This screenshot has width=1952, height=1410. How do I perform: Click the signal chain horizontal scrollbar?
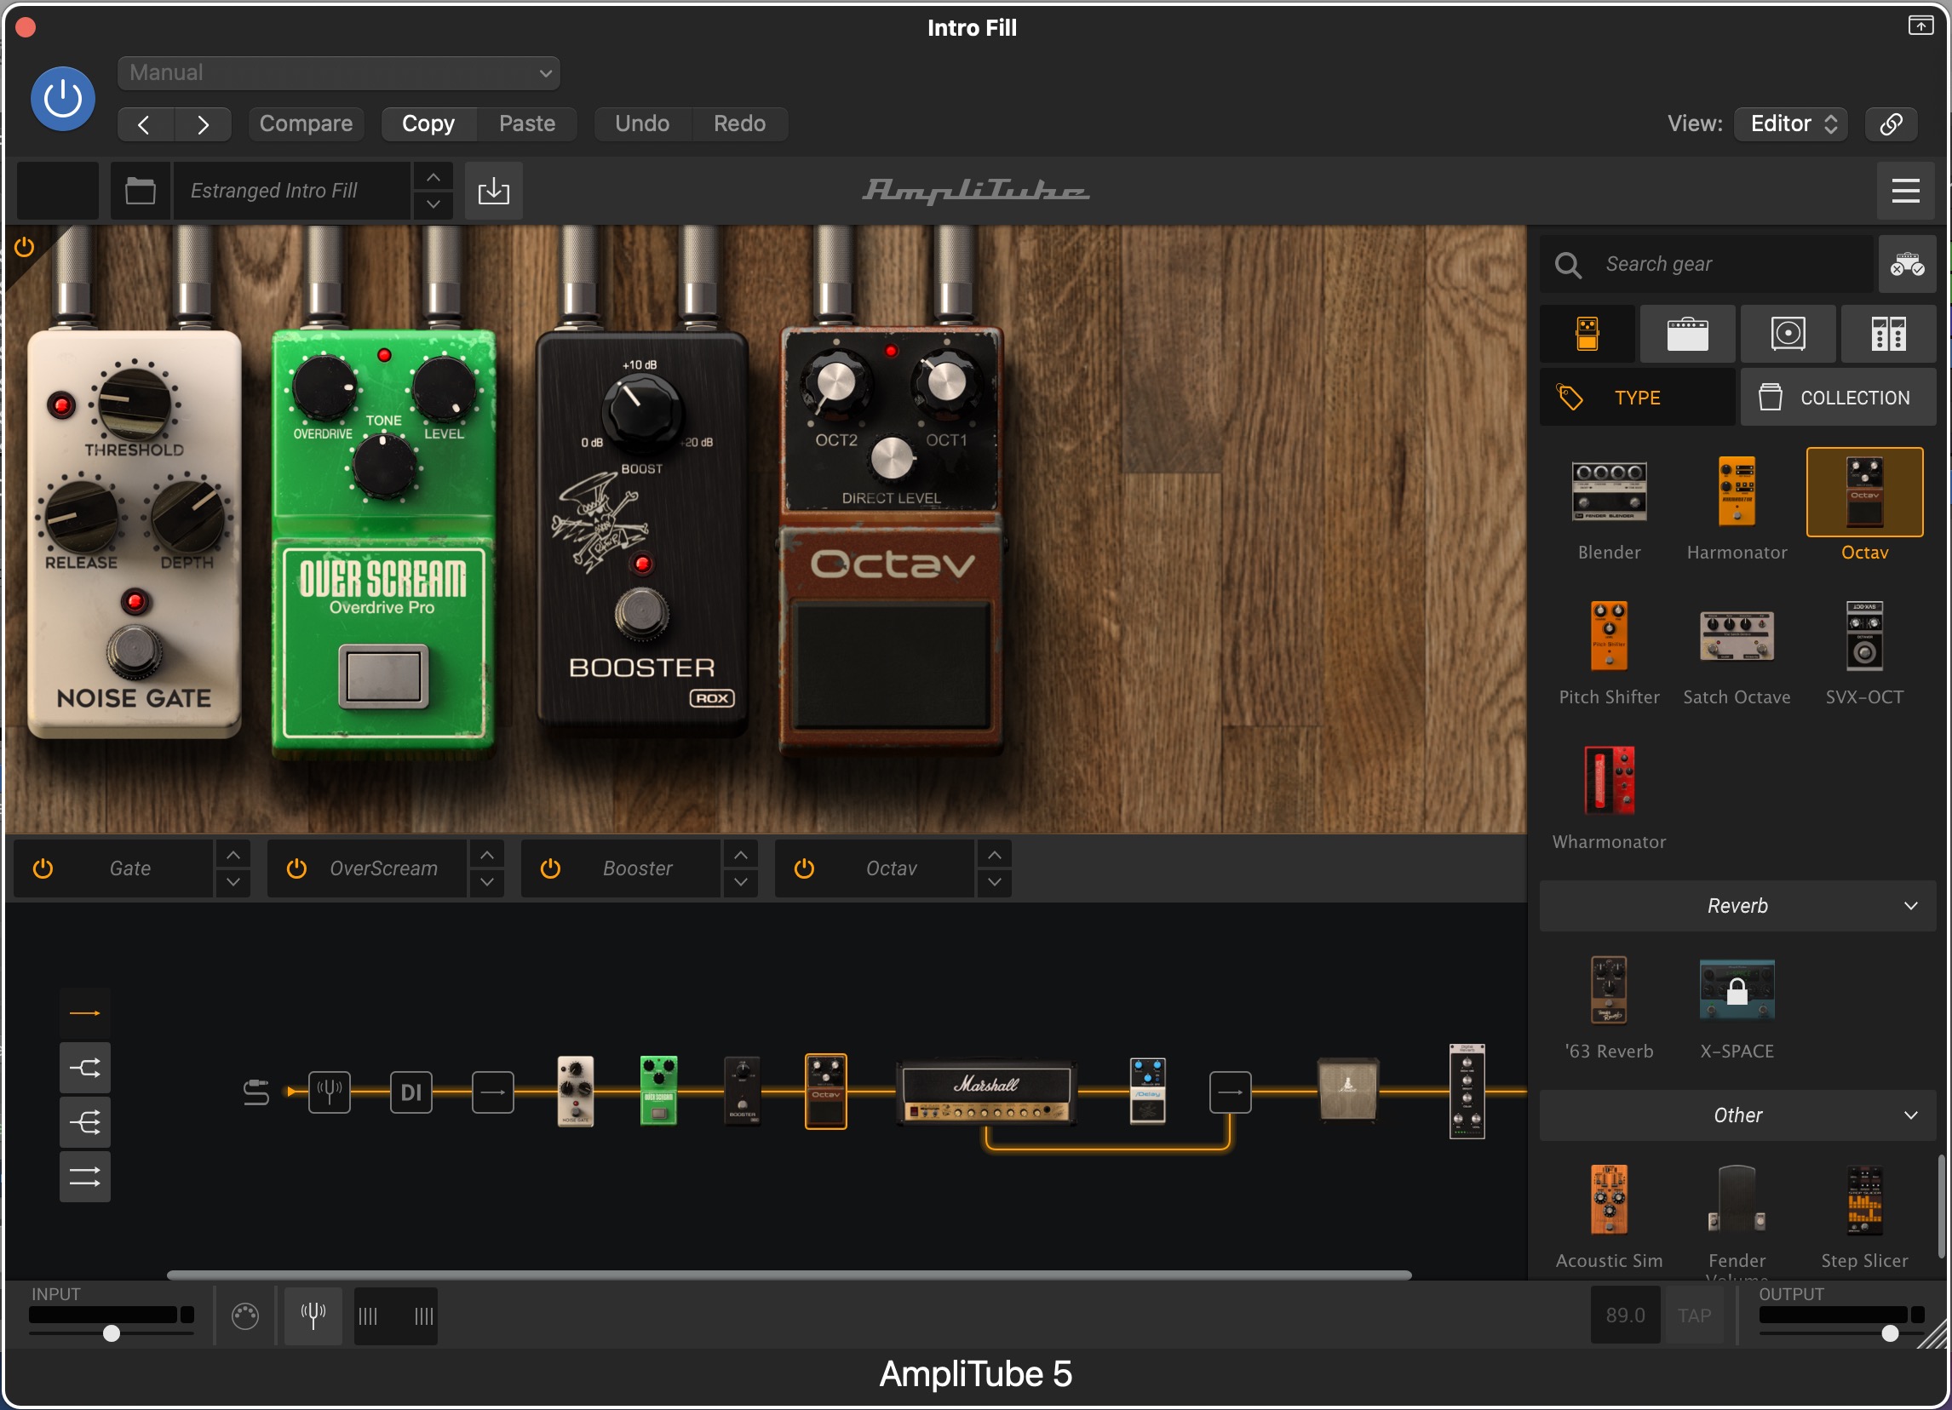[789, 1275]
